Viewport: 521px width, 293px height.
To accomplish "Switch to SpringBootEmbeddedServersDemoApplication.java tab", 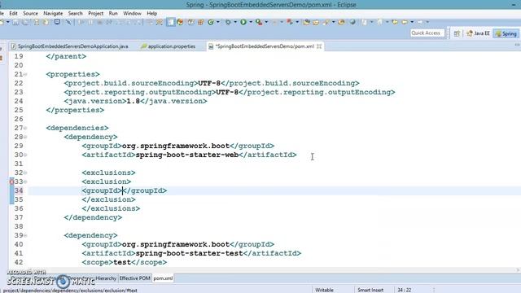I will click(x=70, y=46).
